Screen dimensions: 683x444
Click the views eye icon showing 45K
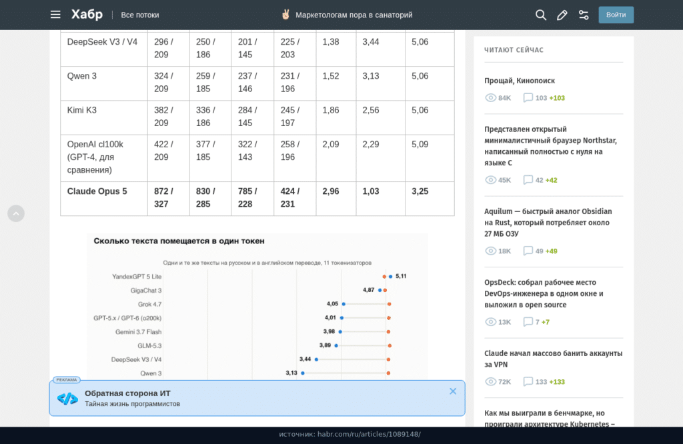click(x=490, y=180)
